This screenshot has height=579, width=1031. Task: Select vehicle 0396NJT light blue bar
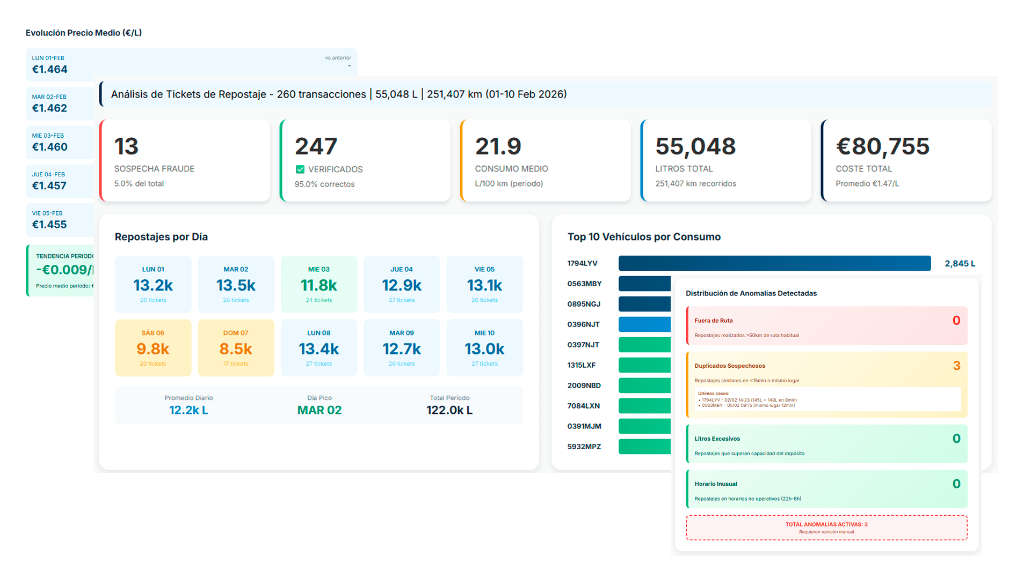click(x=644, y=324)
